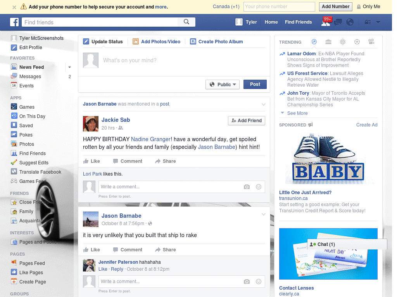Viewport: 397px width, 297px height.
Task: Focus the Find friends search field
Action: point(100,22)
